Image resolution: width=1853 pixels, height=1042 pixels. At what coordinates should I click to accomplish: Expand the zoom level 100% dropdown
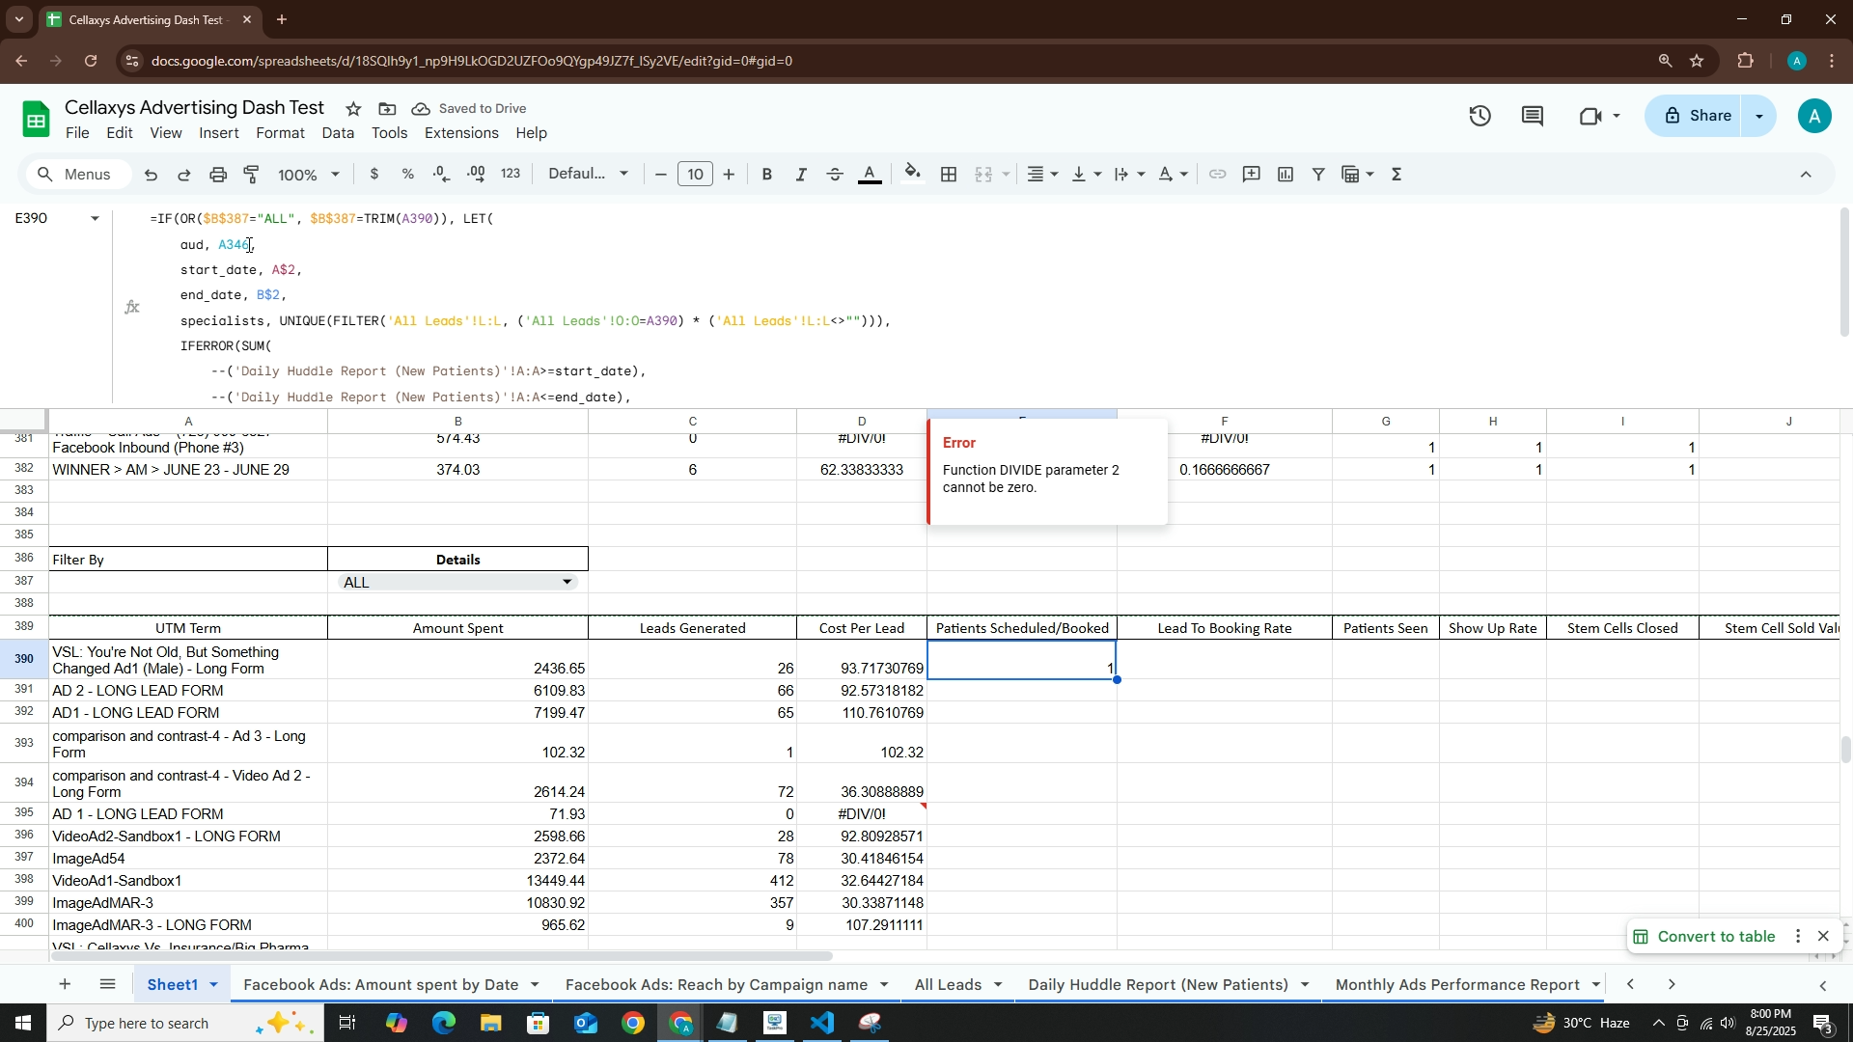click(309, 175)
